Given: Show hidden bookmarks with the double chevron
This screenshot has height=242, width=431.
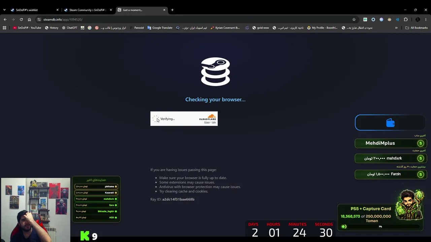Looking at the screenshot, I should (x=396, y=28).
